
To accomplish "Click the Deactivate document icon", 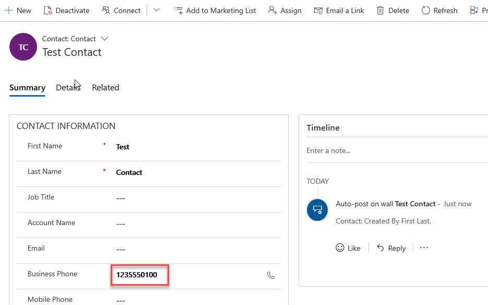I will [x=47, y=10].
